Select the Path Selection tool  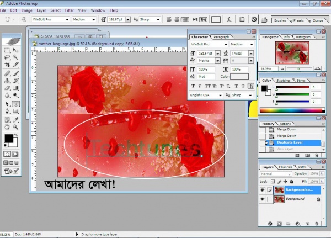[x=7, y=104]
